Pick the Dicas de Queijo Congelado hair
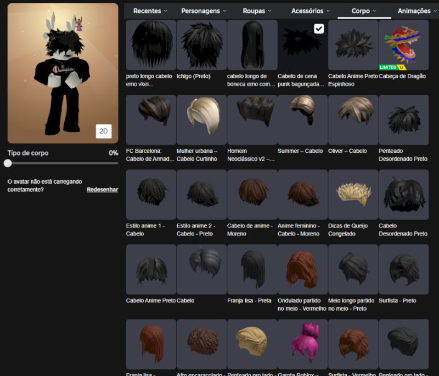 [x=353, y=195]
